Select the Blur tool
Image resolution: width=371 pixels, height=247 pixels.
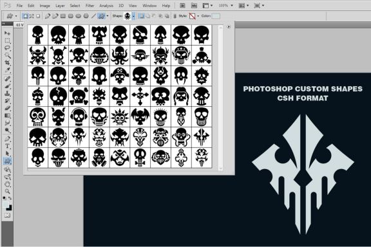[x=7, y=123]
